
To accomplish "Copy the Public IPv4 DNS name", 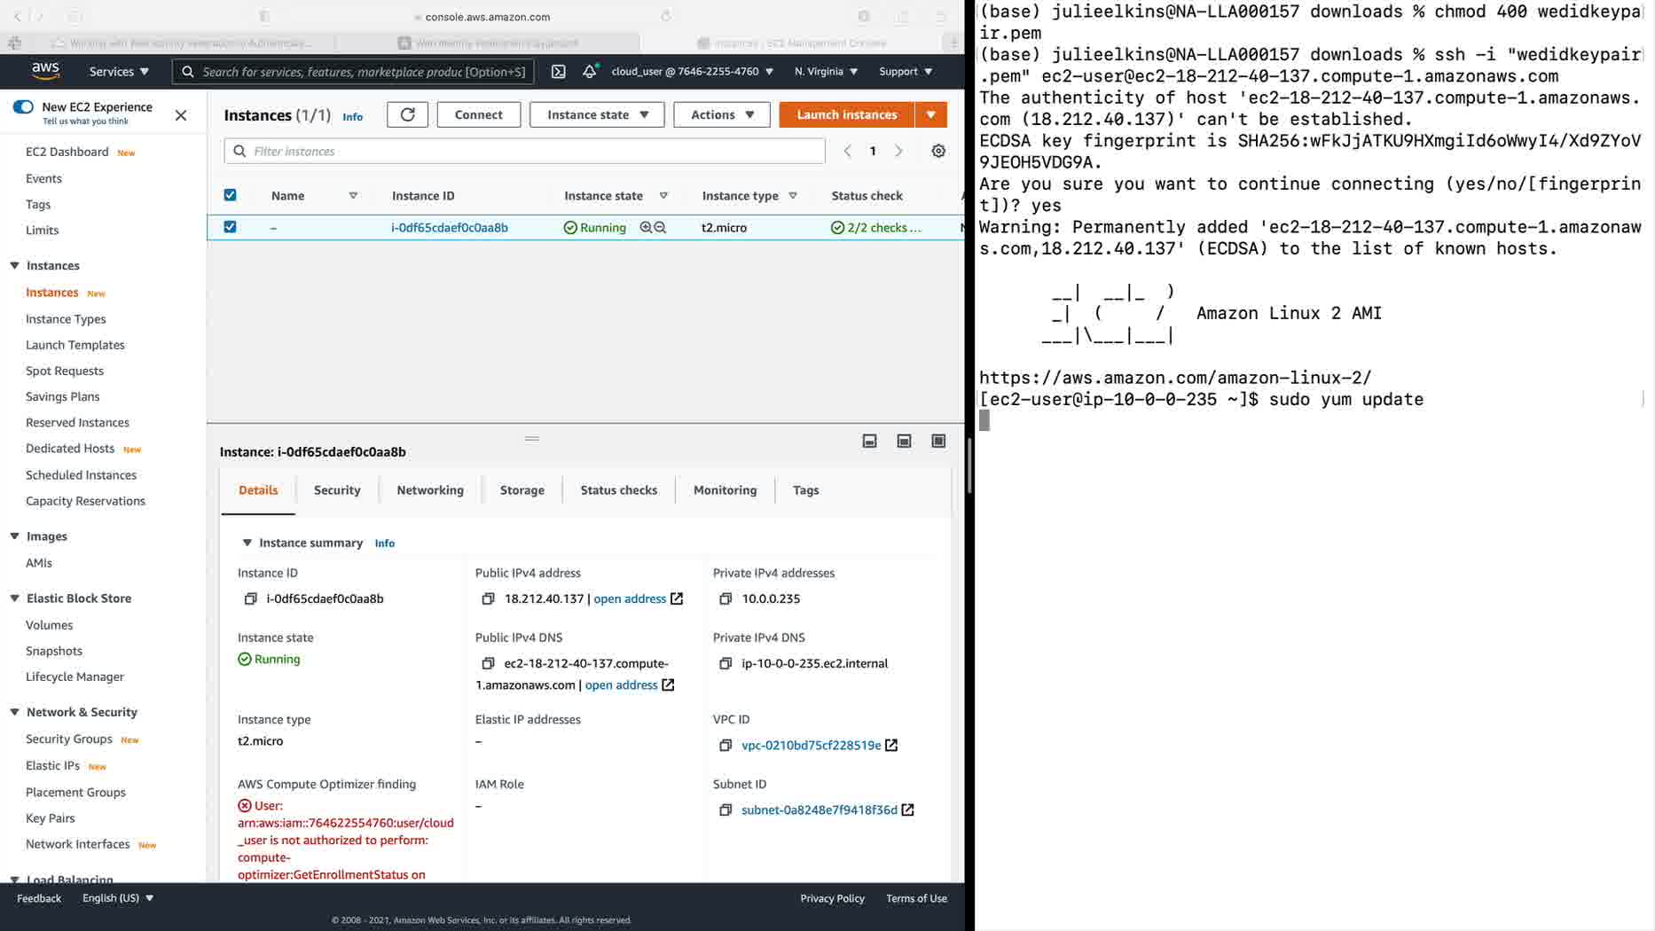I will click(488, 663).
